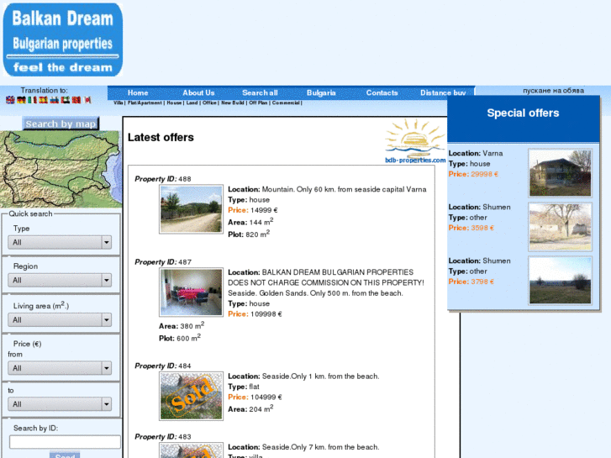Viewport: 611px width, 458px height.
Task: Select the Russian flag translation icon
Action: coord(54,100)
